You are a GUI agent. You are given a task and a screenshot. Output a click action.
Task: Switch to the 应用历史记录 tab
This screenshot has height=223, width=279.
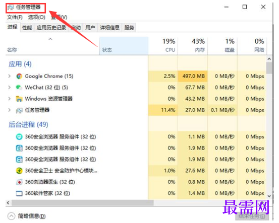point(51,28)
